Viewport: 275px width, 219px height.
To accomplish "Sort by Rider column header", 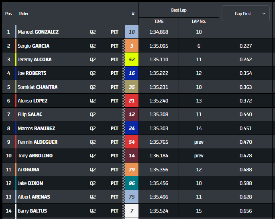I will pyautogui.click(x=24, y=14).
